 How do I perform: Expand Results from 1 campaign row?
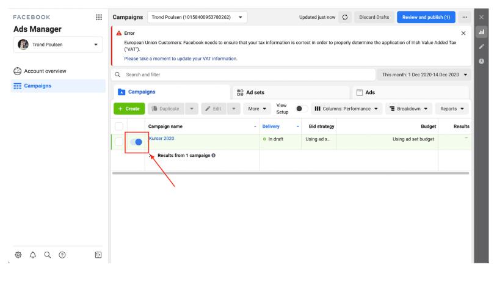[x=151, y=155]
